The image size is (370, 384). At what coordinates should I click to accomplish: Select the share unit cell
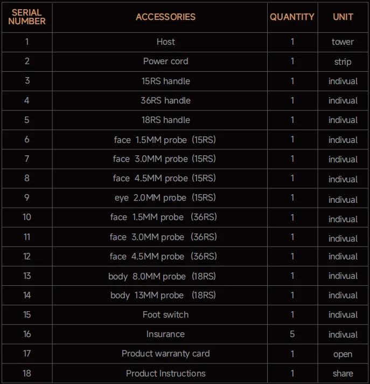pos(343,373)
